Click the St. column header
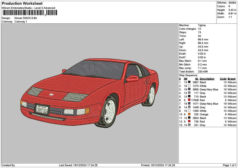 197,79
